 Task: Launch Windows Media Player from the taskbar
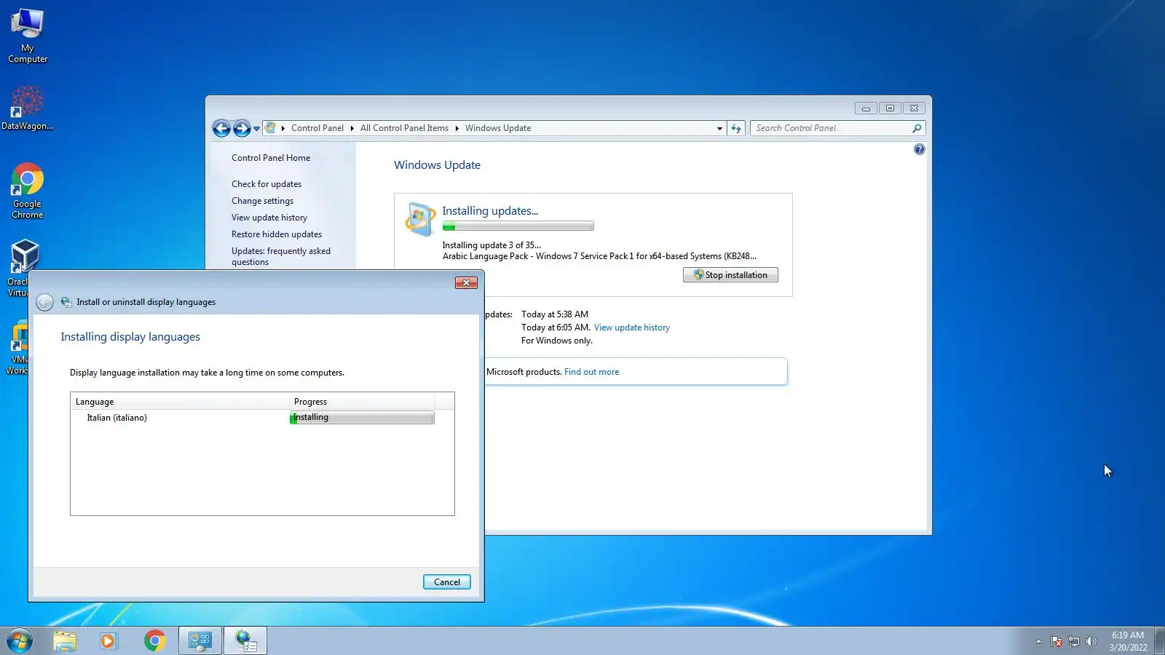tap(108, 640)
